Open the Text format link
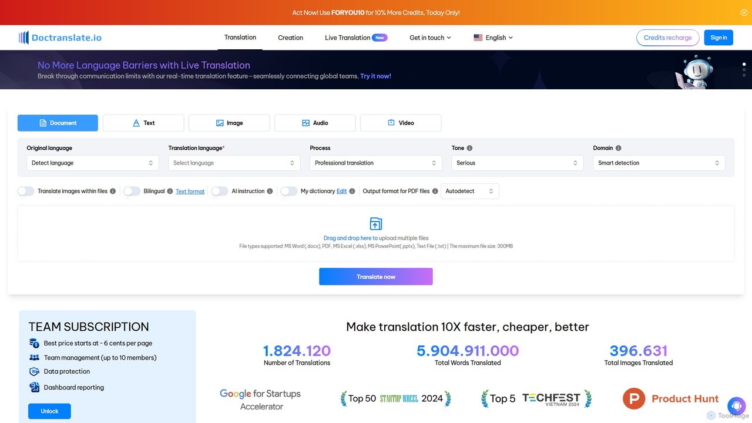The height and width of the screenshot is (423, 752). click(x=190, y=192)
